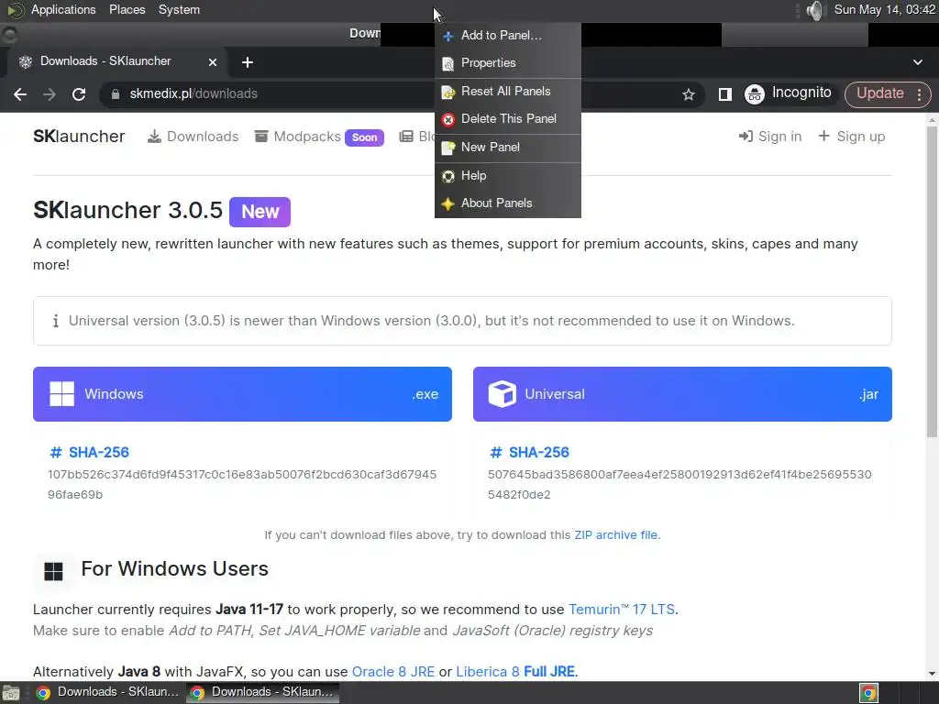Viewport: 939px width, 704px height.
Task: Click the page vertical scrollbar thumb
Action: (x=932, y=281)
